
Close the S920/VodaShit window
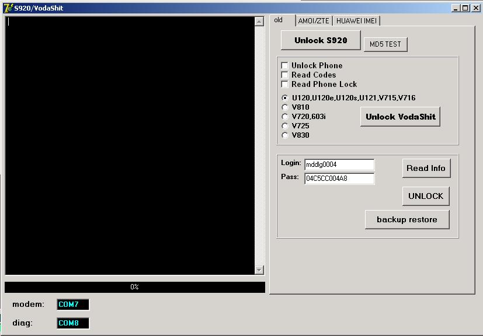476,8
